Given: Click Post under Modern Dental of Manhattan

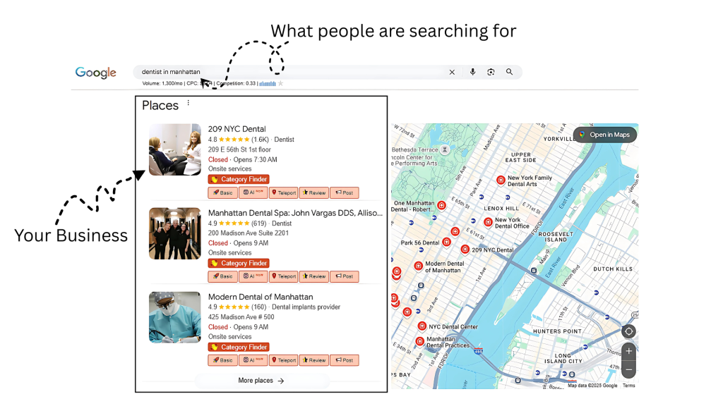Looking at the screenshot, I should coord(345,360).
